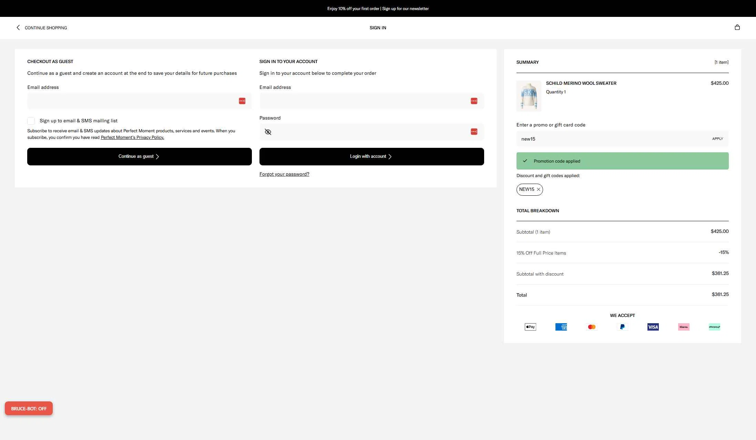The image size is (756, 440).
Task: Click the Continue as guest button
Action: [x=139, y=156]
